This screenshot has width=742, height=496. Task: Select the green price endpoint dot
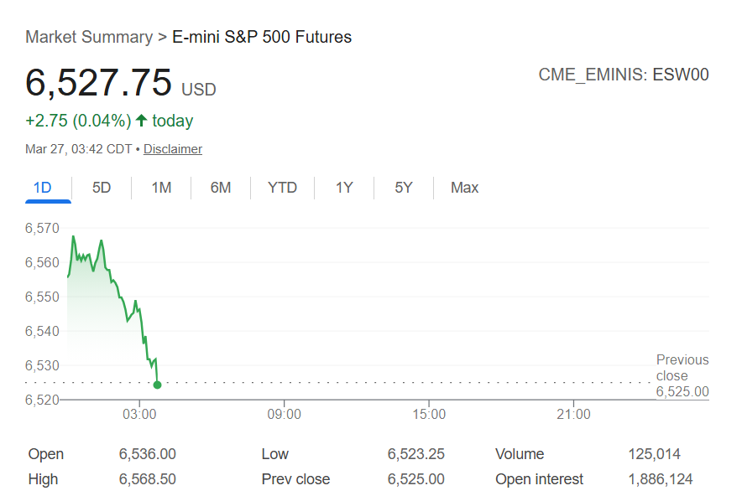156,385
